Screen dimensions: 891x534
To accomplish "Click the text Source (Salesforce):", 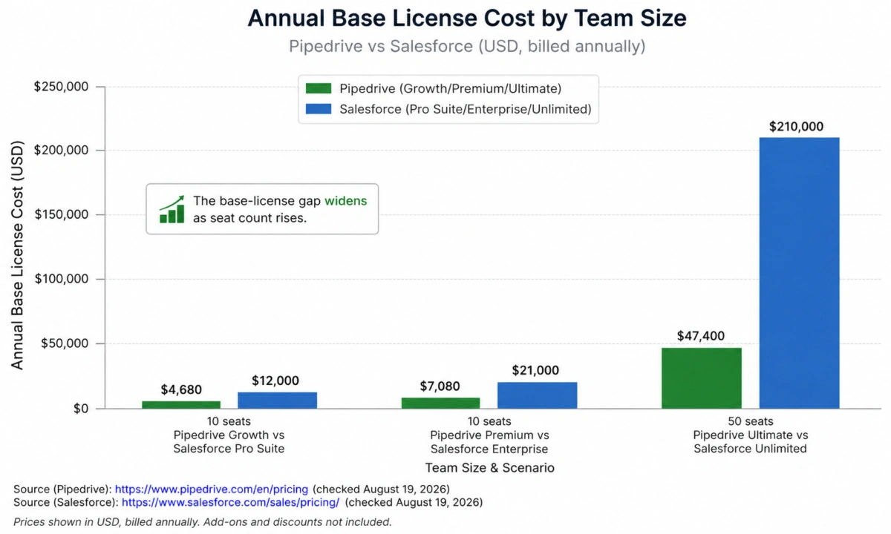I will point(66,503).
